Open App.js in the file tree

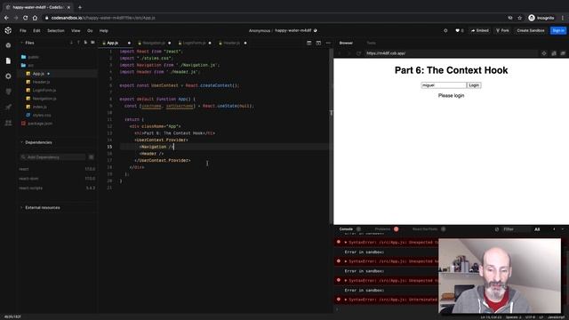[x=38, y=74]
